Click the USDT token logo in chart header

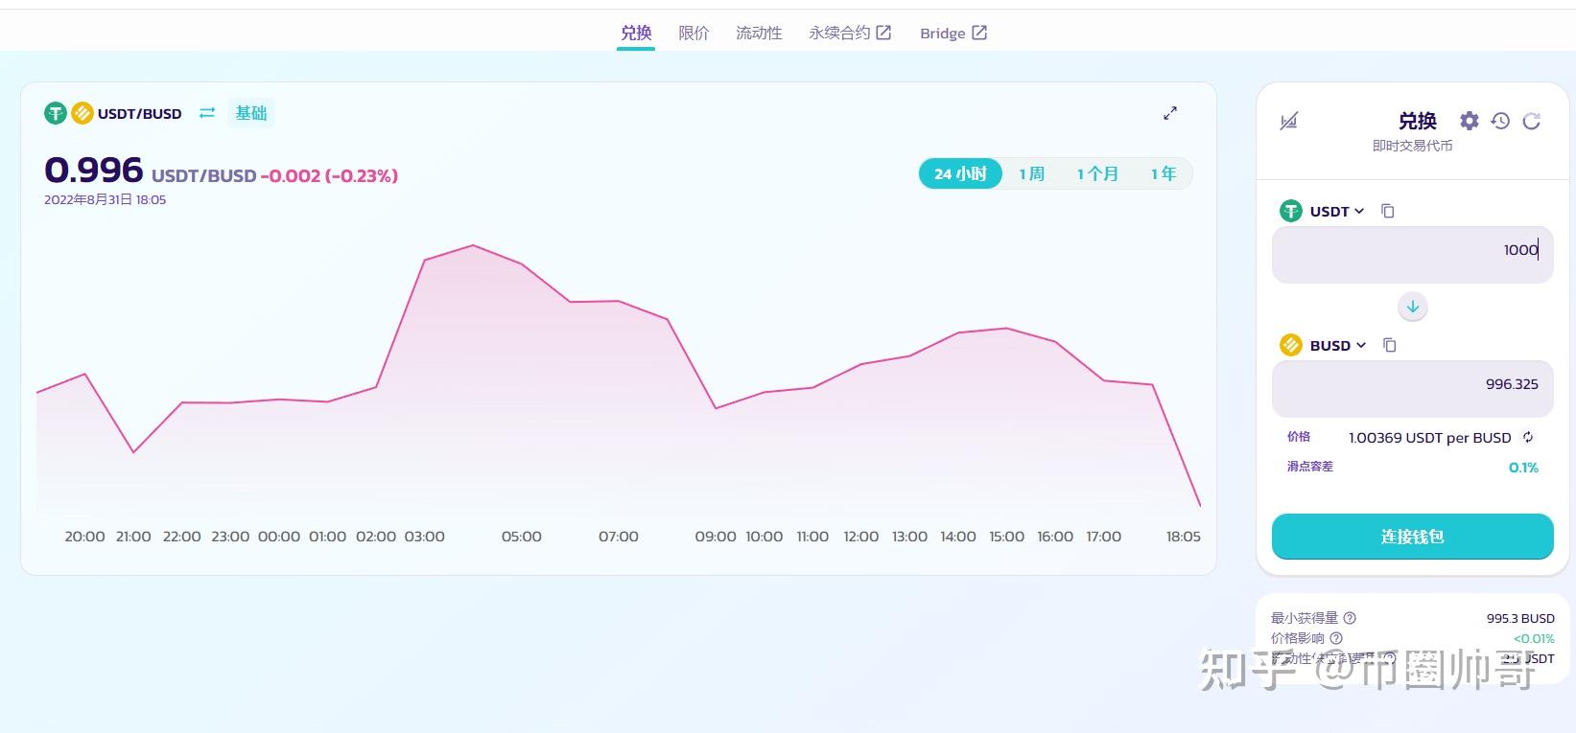(56, 113)
